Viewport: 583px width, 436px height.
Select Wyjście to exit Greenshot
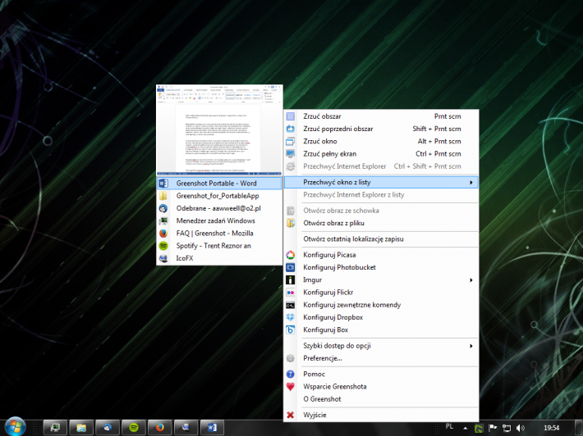click(x=382, y=416)
